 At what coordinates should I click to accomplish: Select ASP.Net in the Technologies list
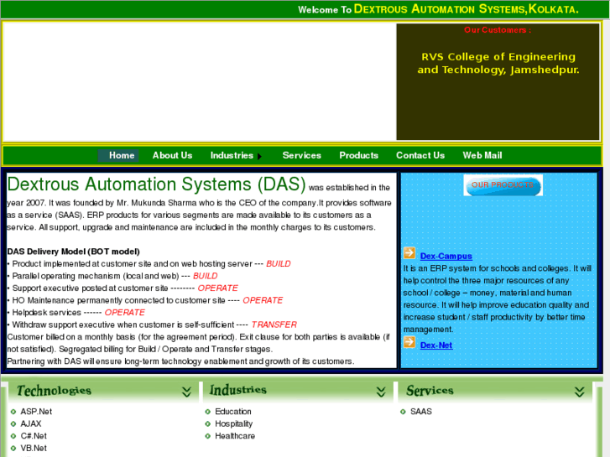point(36,412)
